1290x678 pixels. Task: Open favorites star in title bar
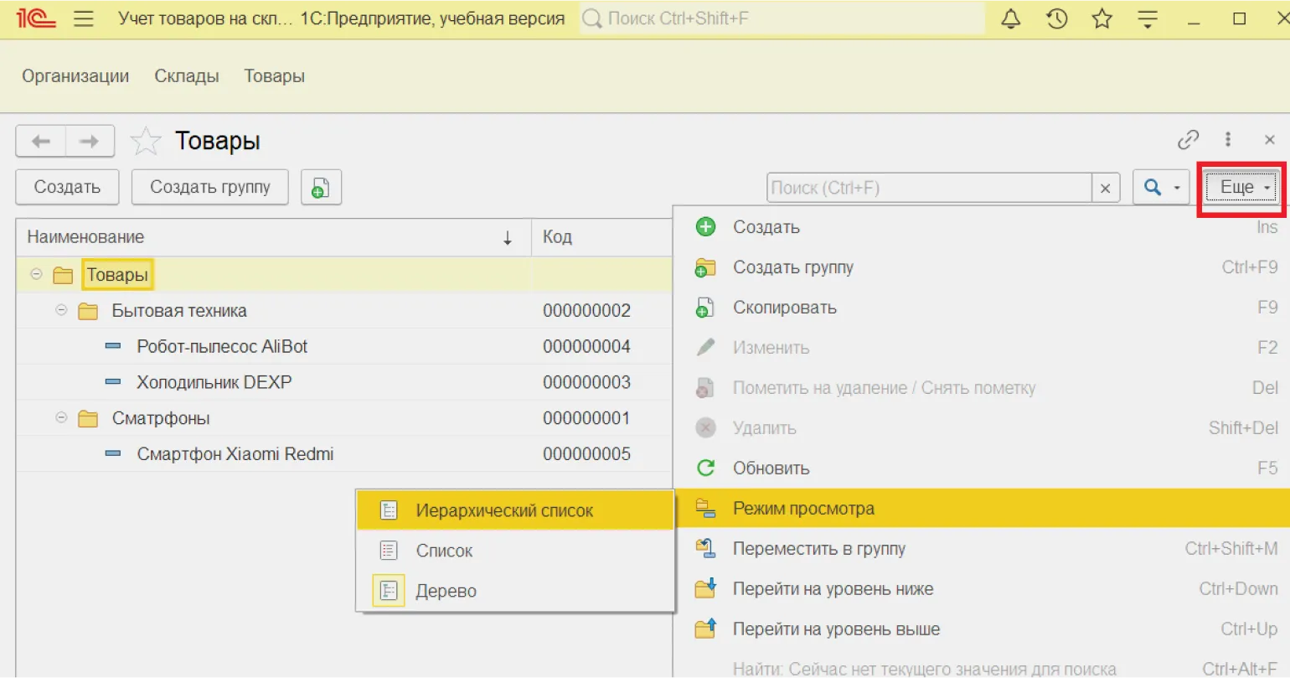(x=1102, y=18)
